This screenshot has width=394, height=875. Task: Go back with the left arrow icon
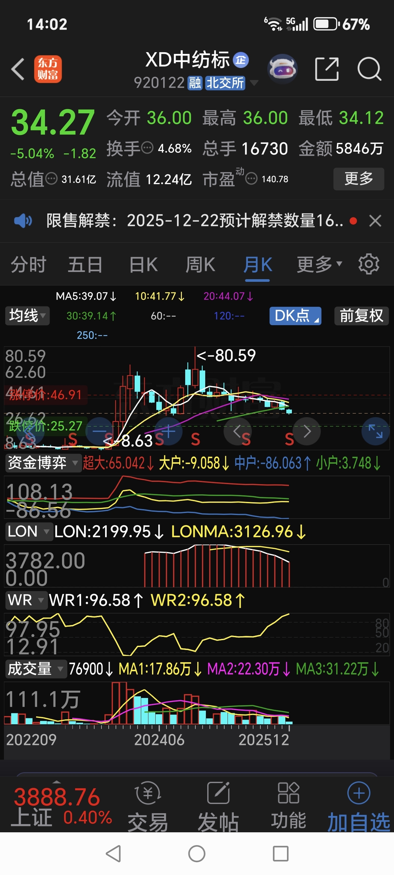point(18,69)
